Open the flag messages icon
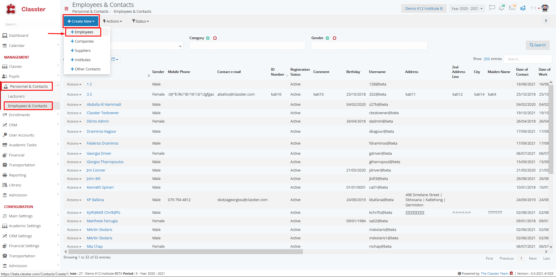This screenshot has height=277, width=556. click(x=492, y=8)
